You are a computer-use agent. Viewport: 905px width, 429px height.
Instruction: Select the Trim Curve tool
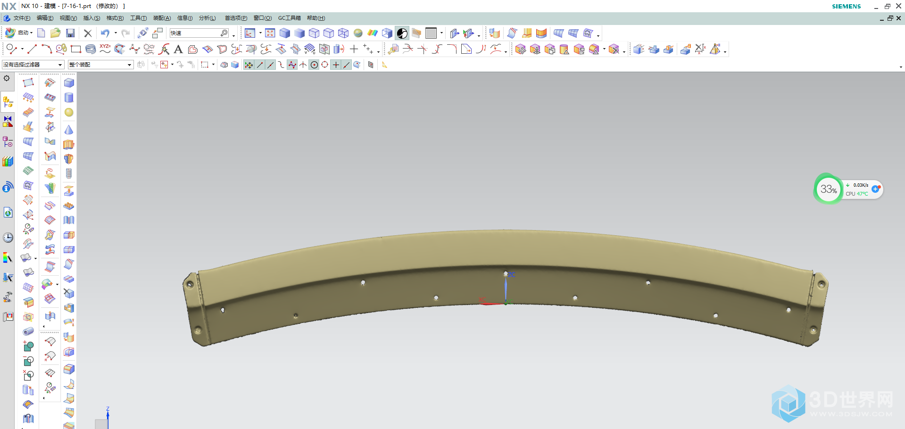click(408, 49)
